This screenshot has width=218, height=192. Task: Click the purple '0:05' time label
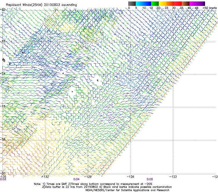pos(150,179)
